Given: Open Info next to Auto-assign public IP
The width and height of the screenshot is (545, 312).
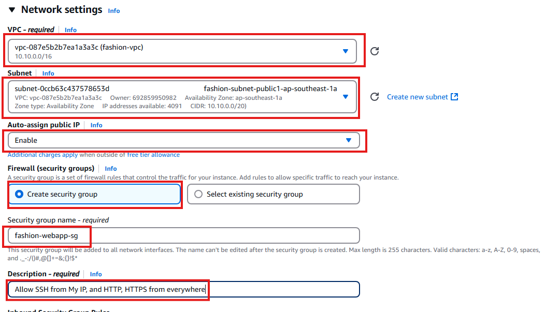Looking at the screenshot, I should pyautogui.click(x=96, y=125).
